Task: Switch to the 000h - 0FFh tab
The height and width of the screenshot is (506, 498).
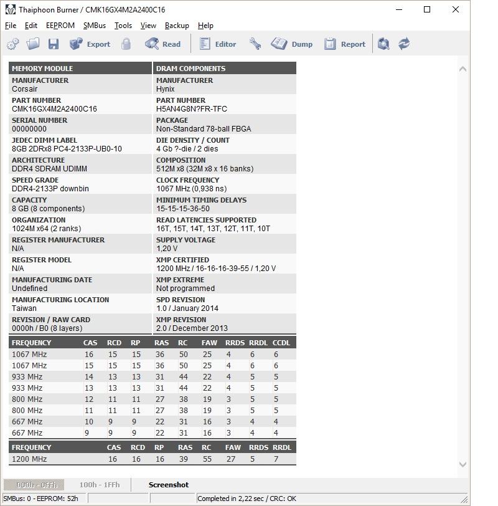Action: coord(34,485)
